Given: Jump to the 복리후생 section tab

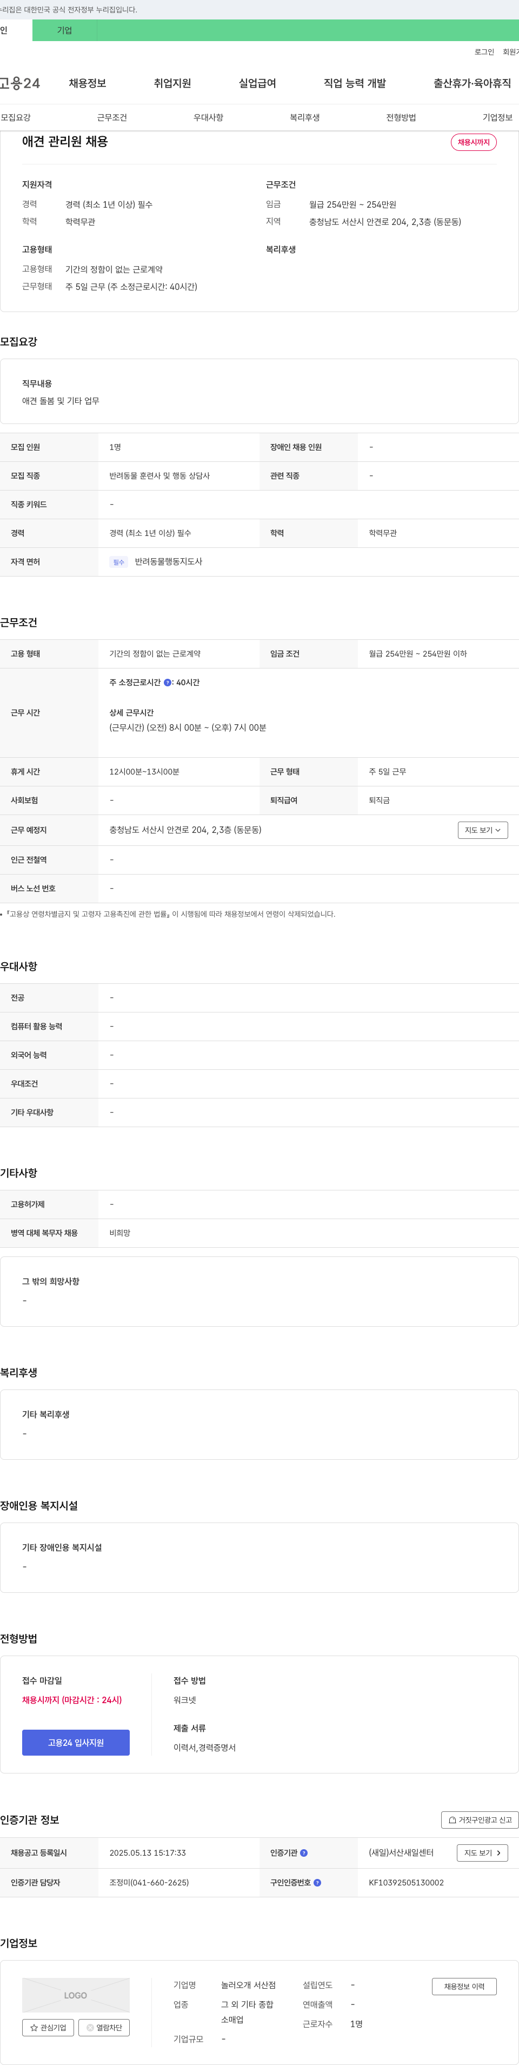Looking at the screenshot, I should point(304,117).
